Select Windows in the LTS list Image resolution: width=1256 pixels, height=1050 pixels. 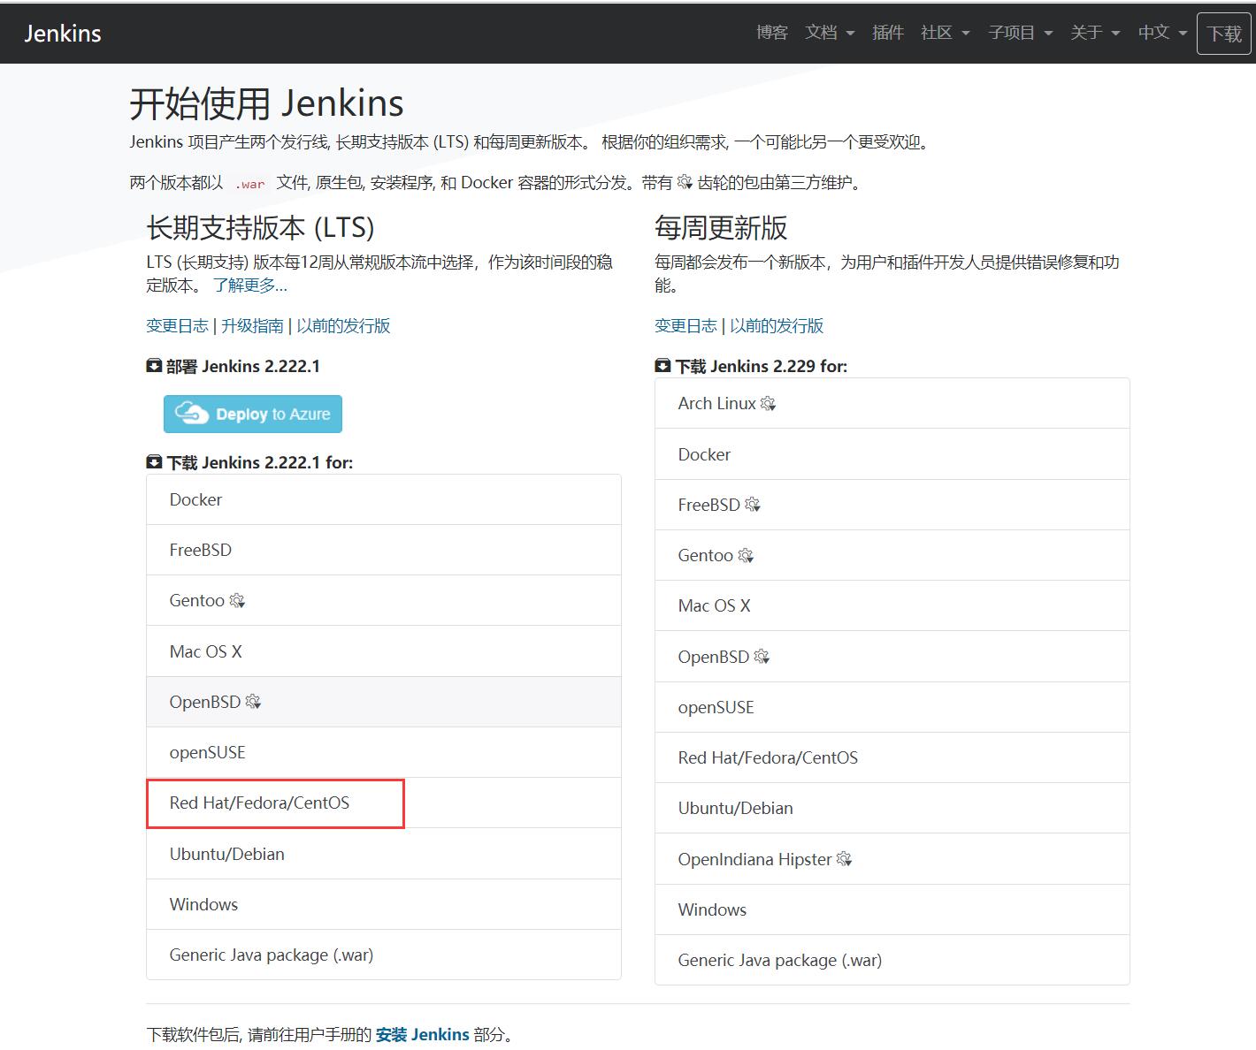click(384, 904)
